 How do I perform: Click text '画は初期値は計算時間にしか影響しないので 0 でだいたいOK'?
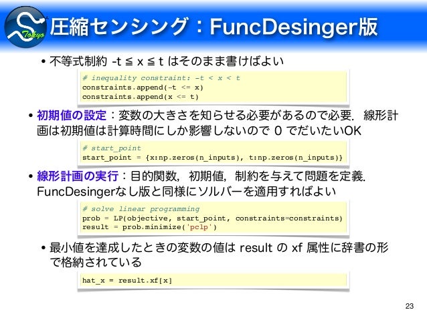tap(199, 131)
